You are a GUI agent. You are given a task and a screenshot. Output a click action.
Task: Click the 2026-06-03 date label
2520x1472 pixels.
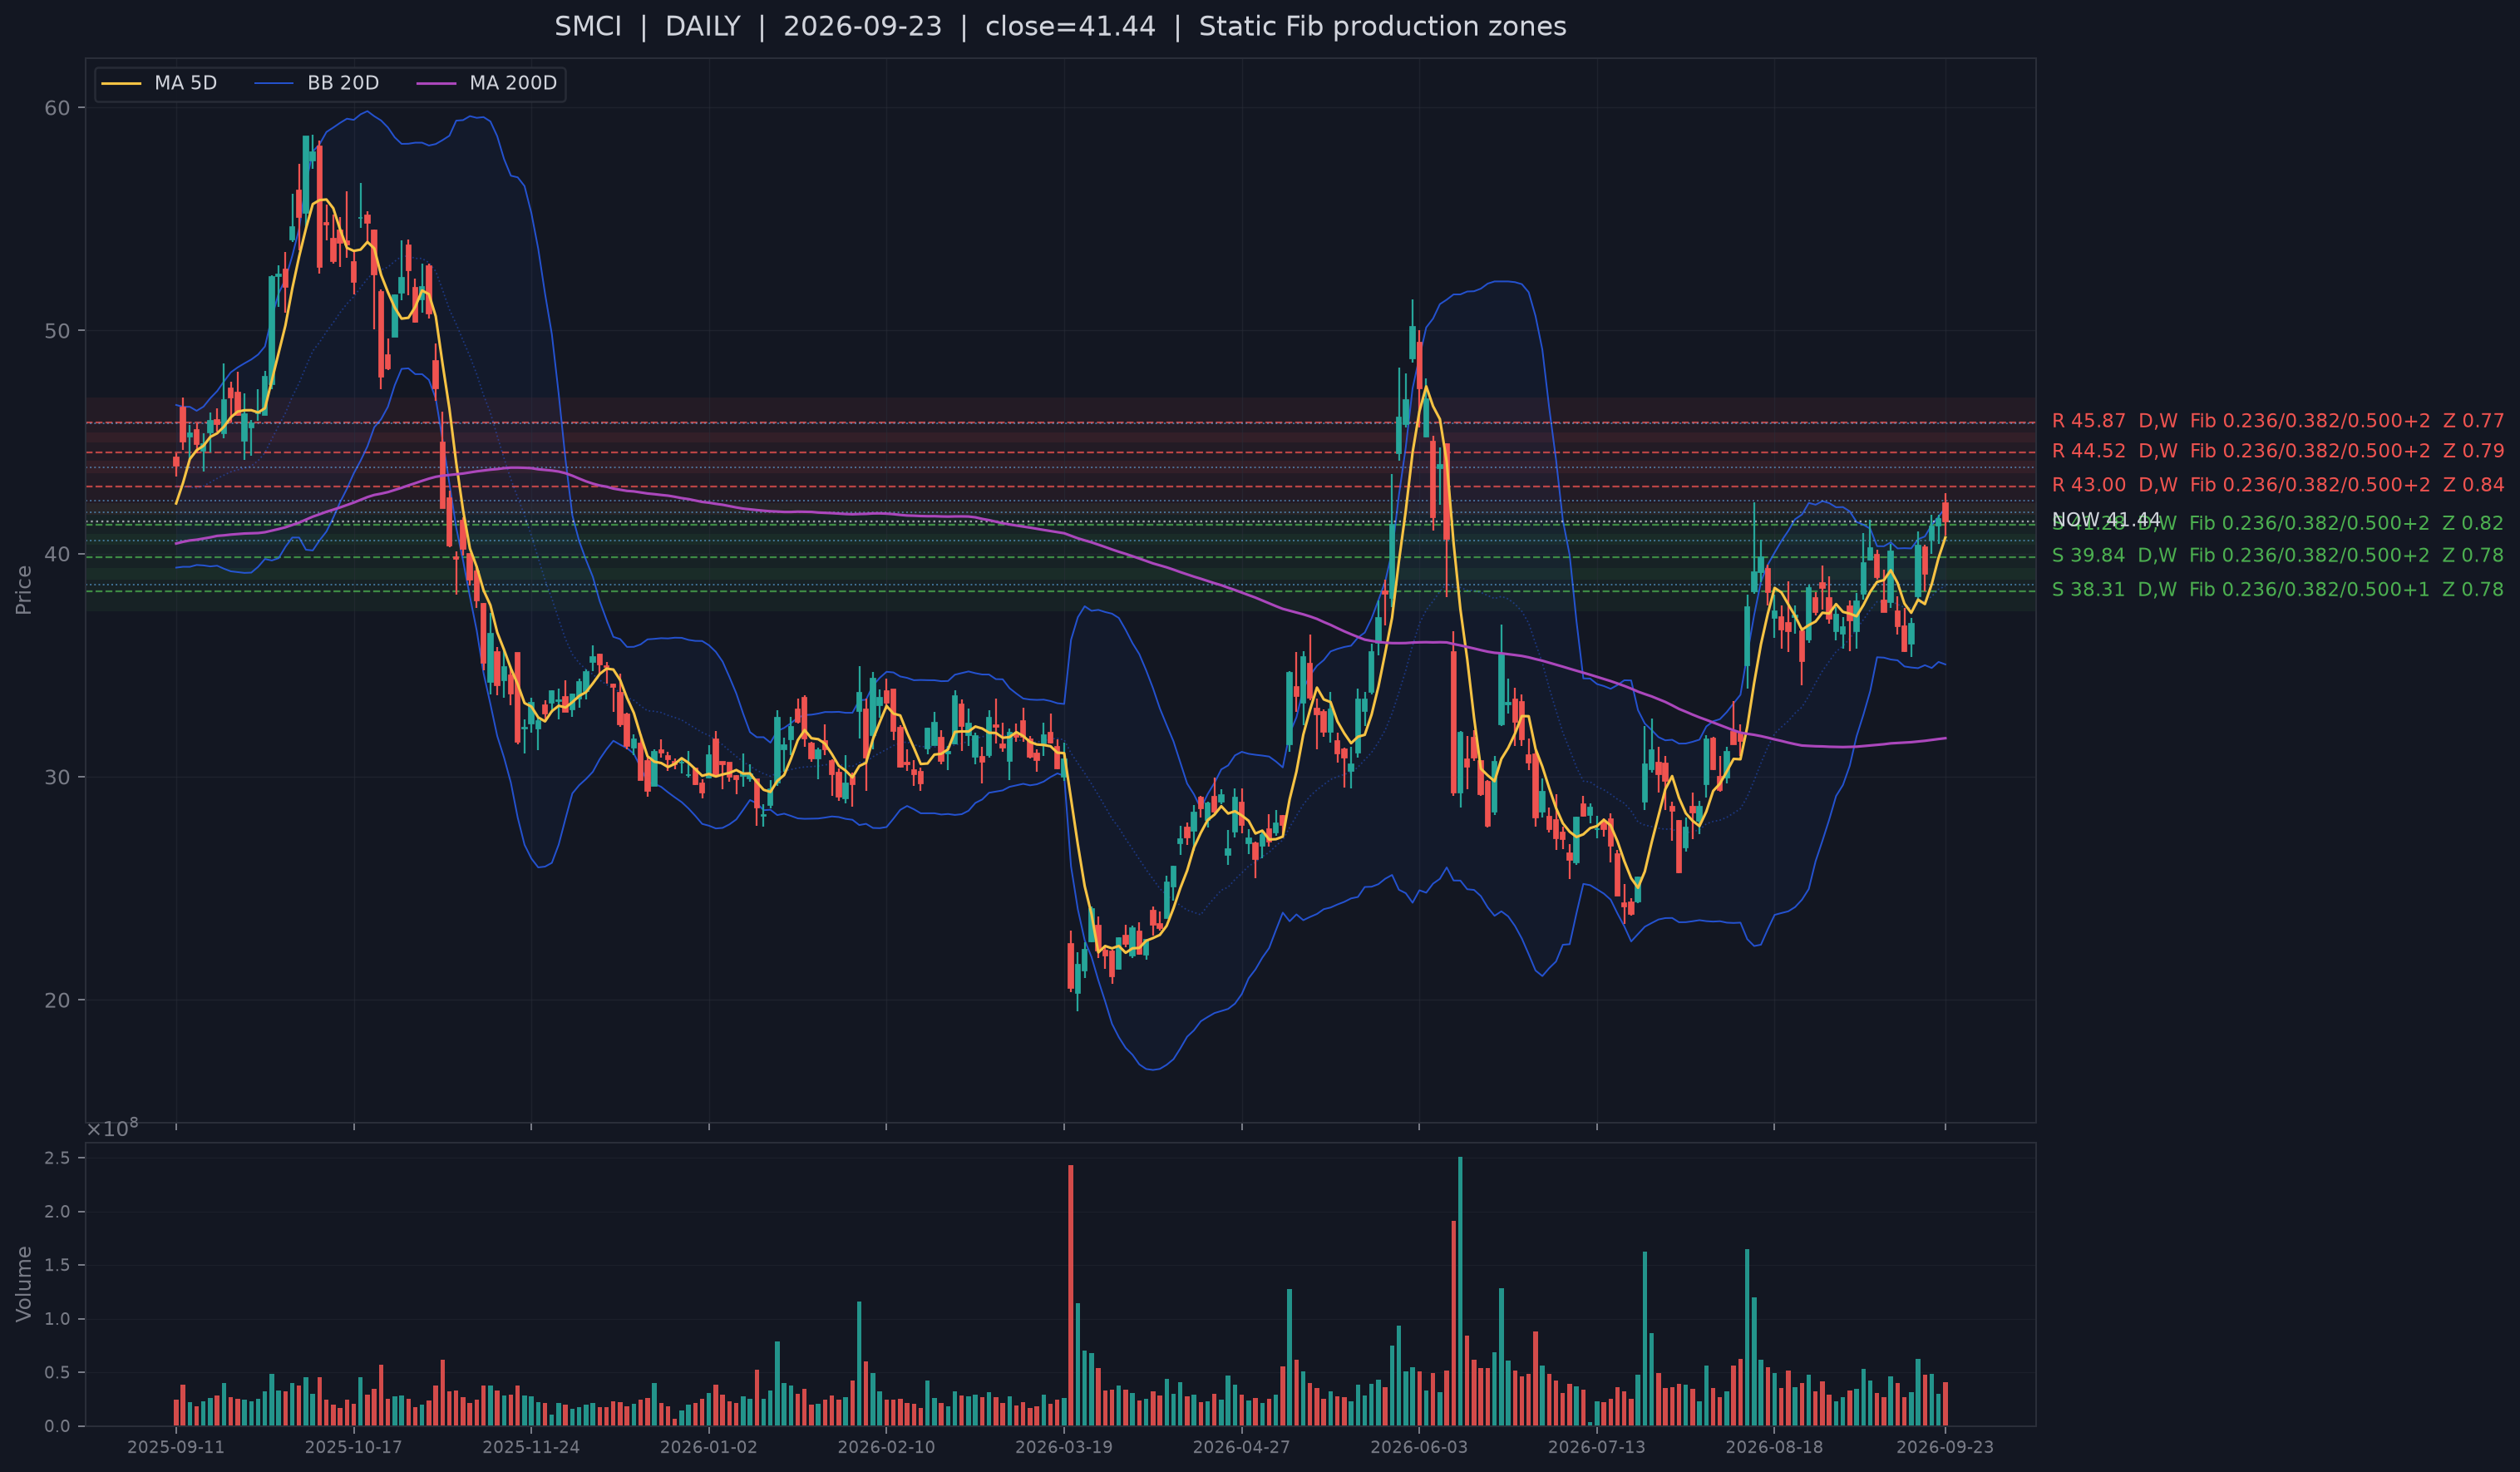coord(1419,1447)
